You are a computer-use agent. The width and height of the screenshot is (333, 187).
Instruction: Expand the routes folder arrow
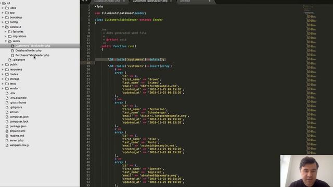pos(3,74)
